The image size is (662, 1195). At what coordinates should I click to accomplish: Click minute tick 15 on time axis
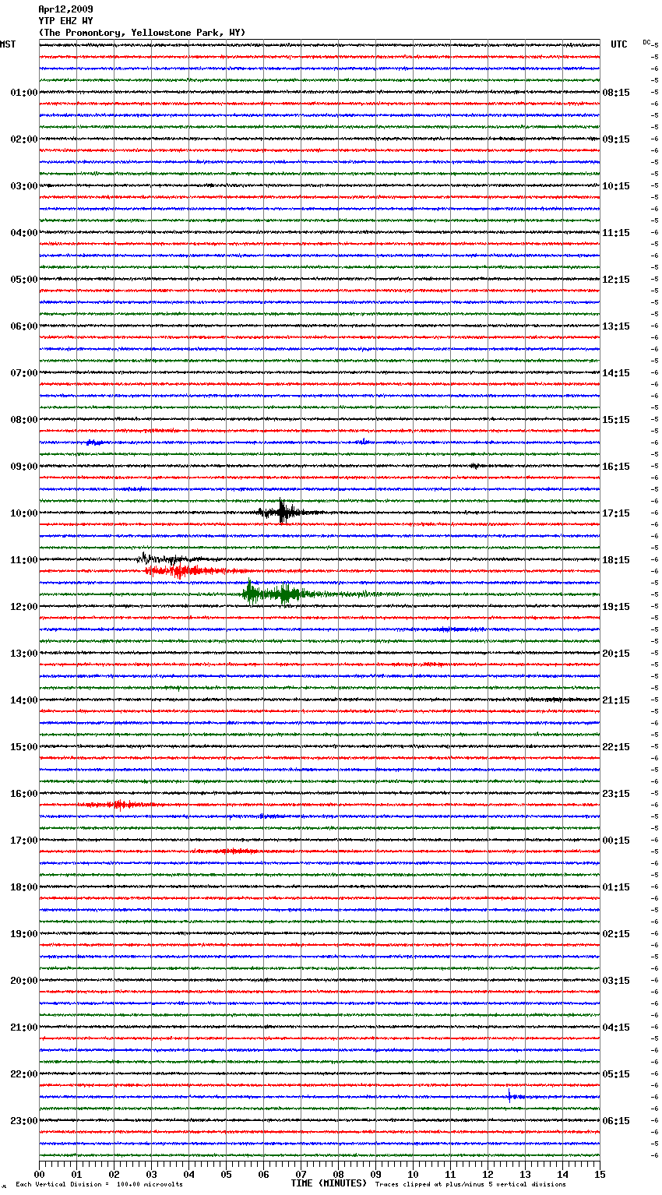[x=600, y=1174]
